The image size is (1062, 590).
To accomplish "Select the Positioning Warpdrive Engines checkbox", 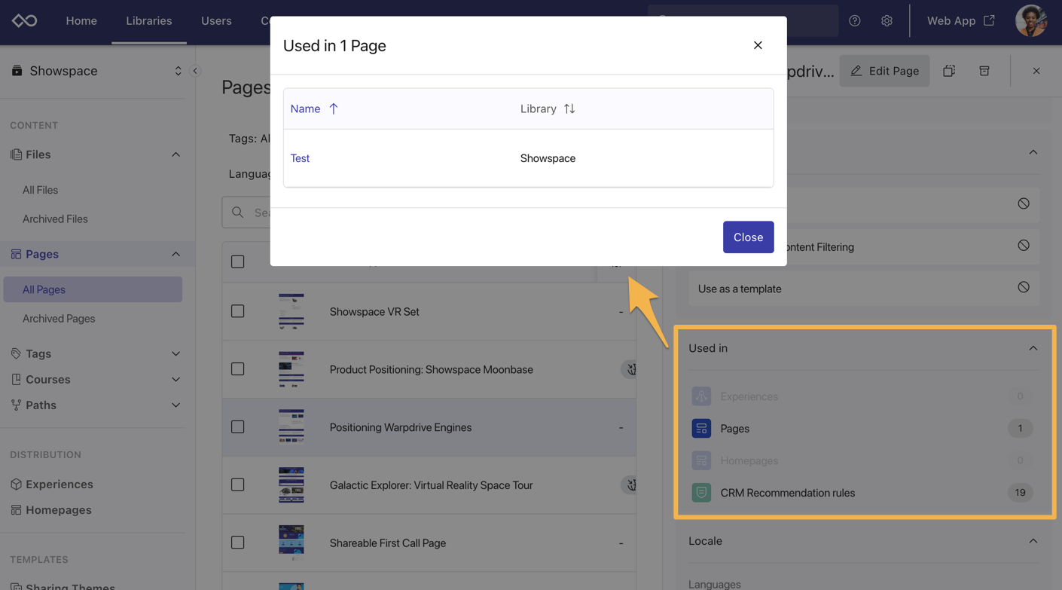I will coord(238,427).
